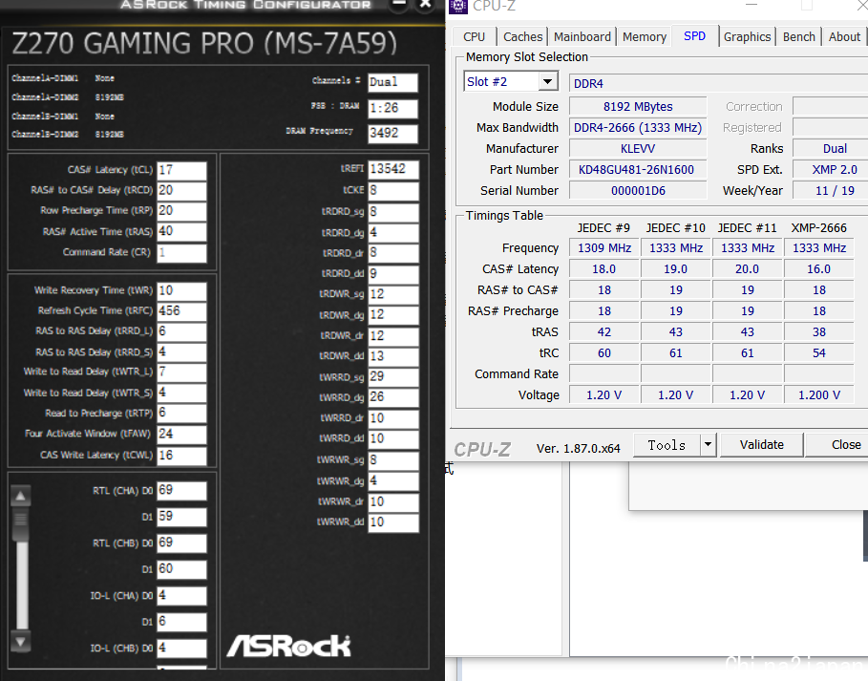Click the Tools button in CPU-Z
The height and width of the screenshot is (681, 868).
click(x=667, y=444)
